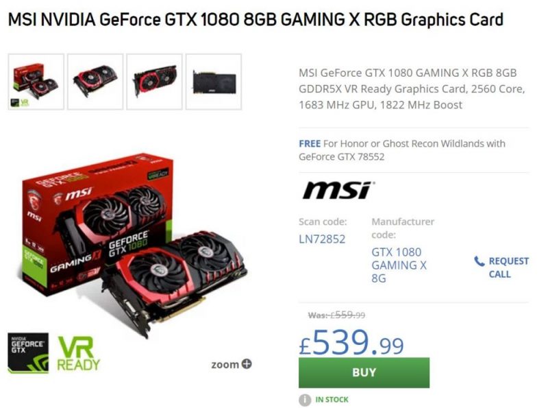The height and width of the screenshot is (408, 548).
Task: Click the FREE For Honor promotion link
Action: click(x=402, y=149)
